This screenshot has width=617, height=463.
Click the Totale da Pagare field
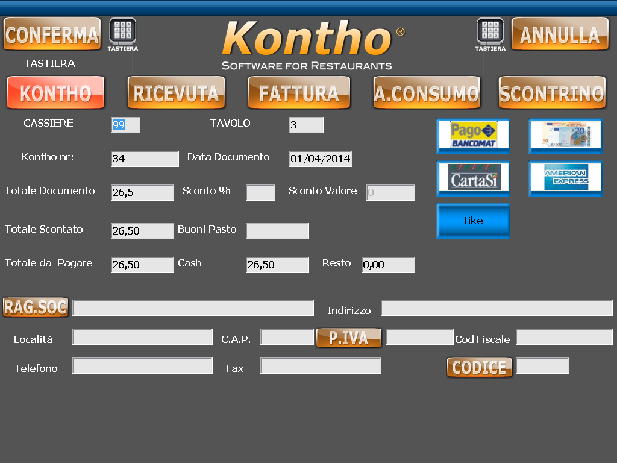(x=142, y=265)
